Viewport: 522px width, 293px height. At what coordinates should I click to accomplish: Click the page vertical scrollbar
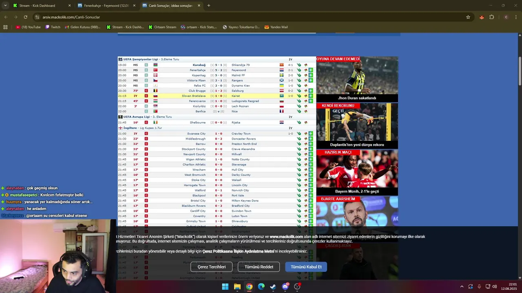coord(520,71)
